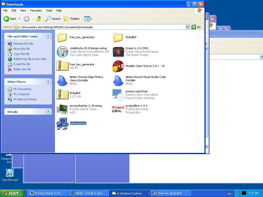This screenshot has height=197, width=263.
Task: Select the AdwareAway program icon
Action: click(x=62, y=124)
